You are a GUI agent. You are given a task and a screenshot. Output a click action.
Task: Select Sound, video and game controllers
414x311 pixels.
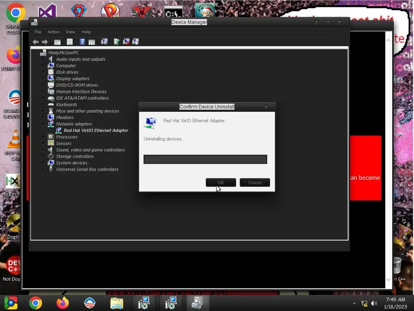point(90,150)
